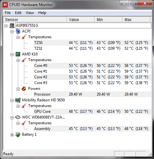154x159 pixels.
Task: Click the ASPIRE7551G computer icon
Action: 12,25
